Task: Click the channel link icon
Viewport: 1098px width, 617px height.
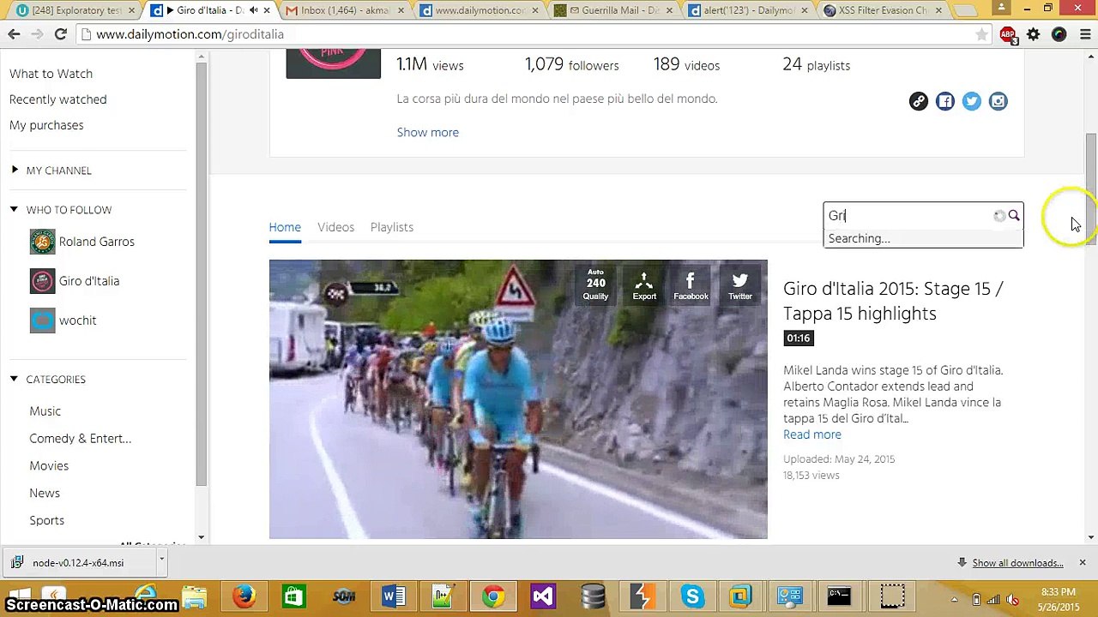Action: 919,101
